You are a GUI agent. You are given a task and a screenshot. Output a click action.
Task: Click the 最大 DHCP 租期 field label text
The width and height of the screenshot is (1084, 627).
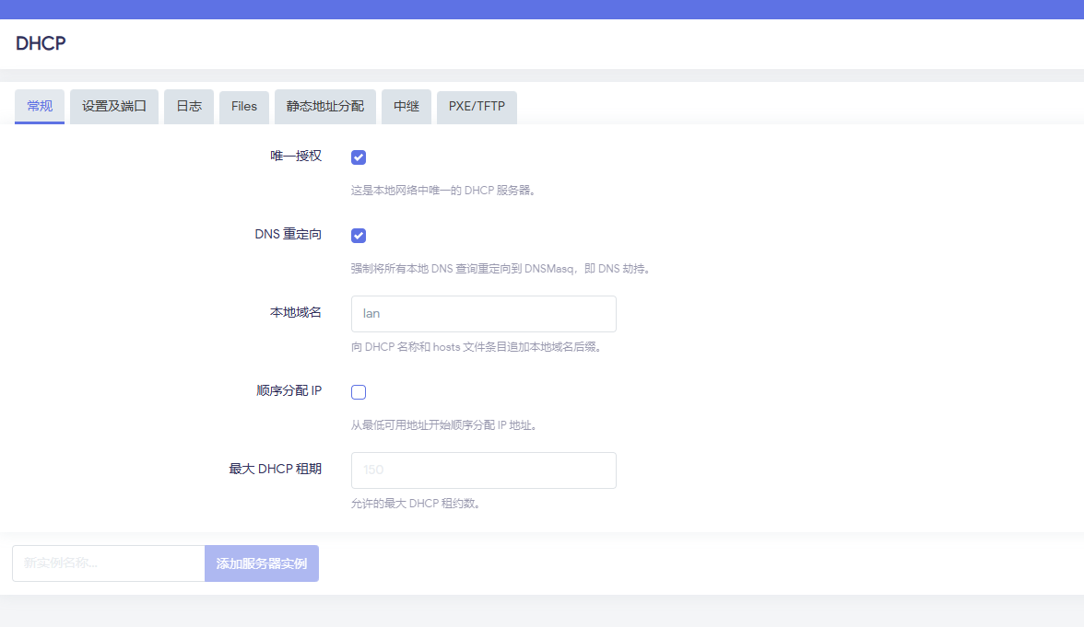pos(275,470)
